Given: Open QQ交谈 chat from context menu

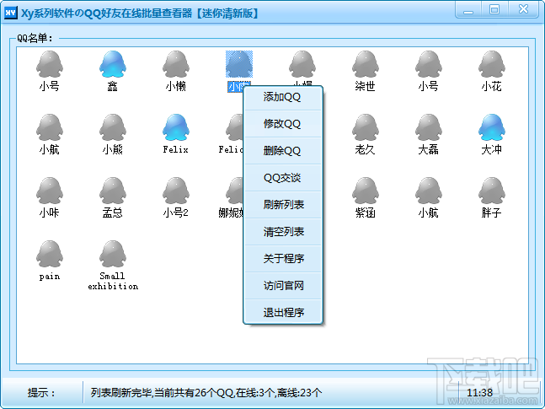Looking at the screenshot, I should tap(283, 178).
